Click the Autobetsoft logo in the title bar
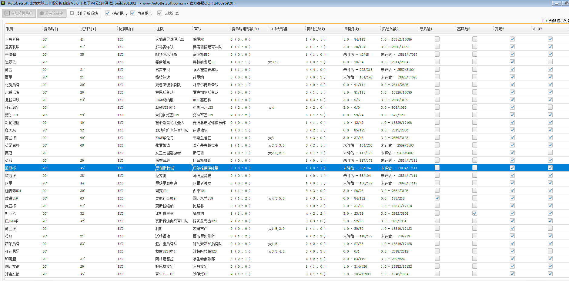 click(3, 3)
